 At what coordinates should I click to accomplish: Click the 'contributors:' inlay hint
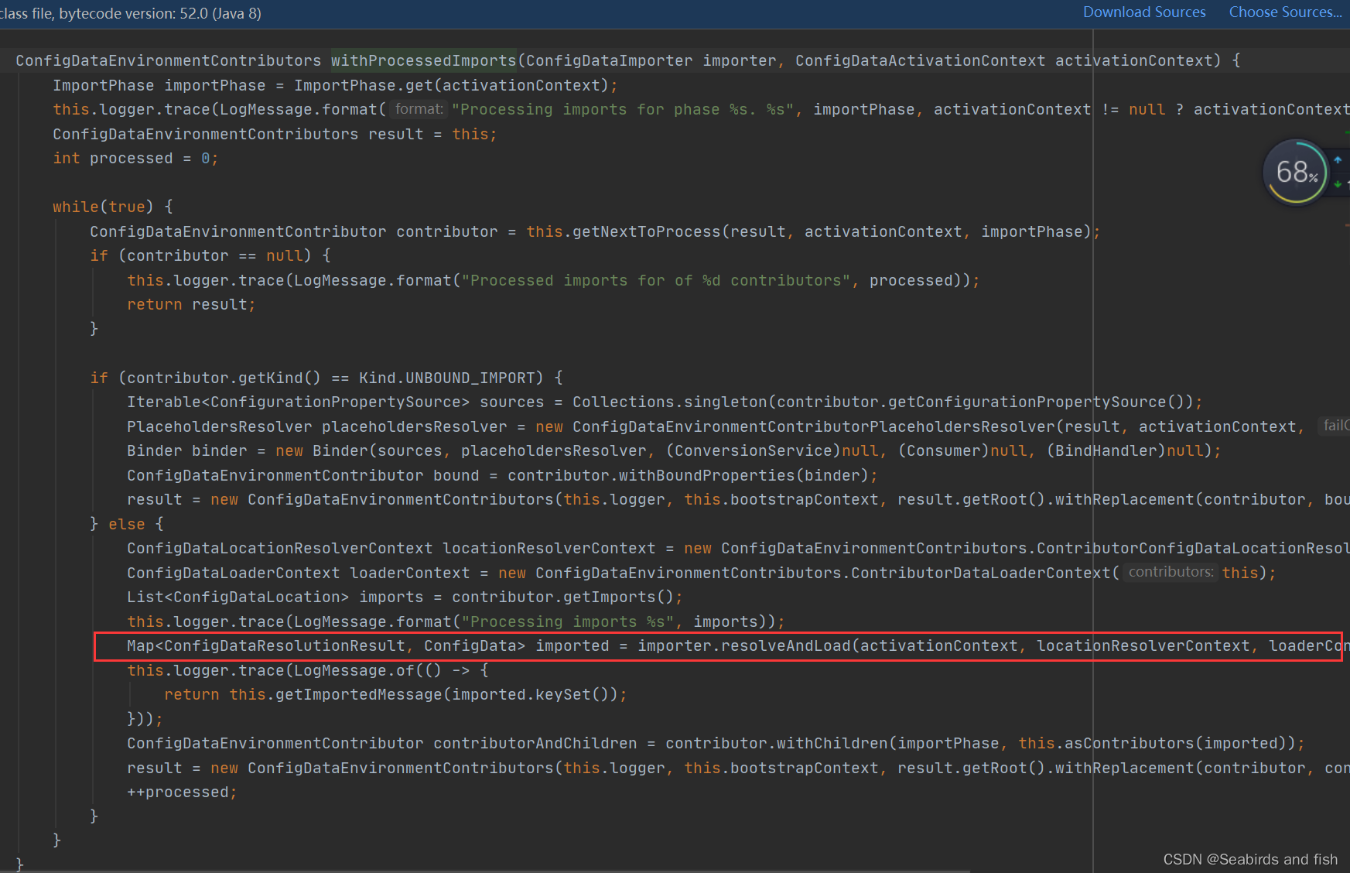tap(1171, 572)
